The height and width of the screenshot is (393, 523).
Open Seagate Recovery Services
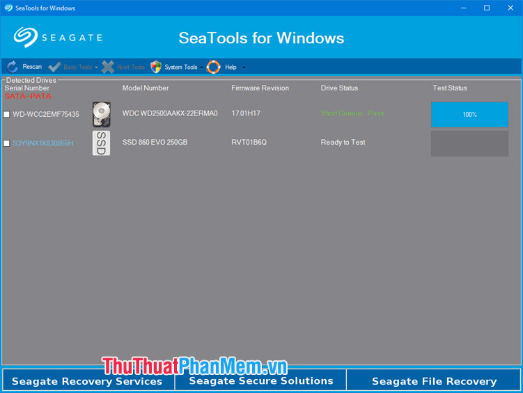[x=88, y=380]
